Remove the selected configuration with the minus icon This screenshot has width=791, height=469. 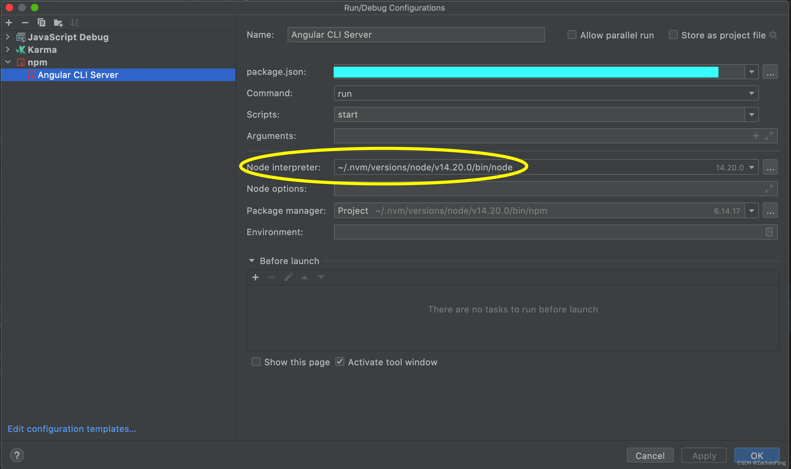(x=25, y=22)
